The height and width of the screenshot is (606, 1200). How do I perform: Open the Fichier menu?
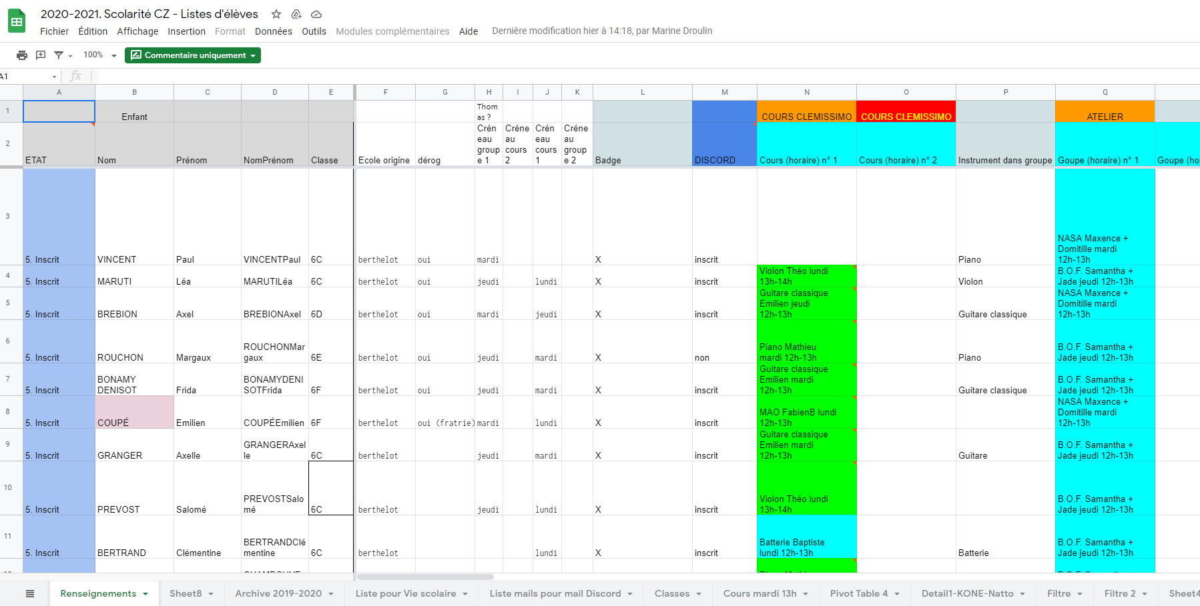point(54,31)
